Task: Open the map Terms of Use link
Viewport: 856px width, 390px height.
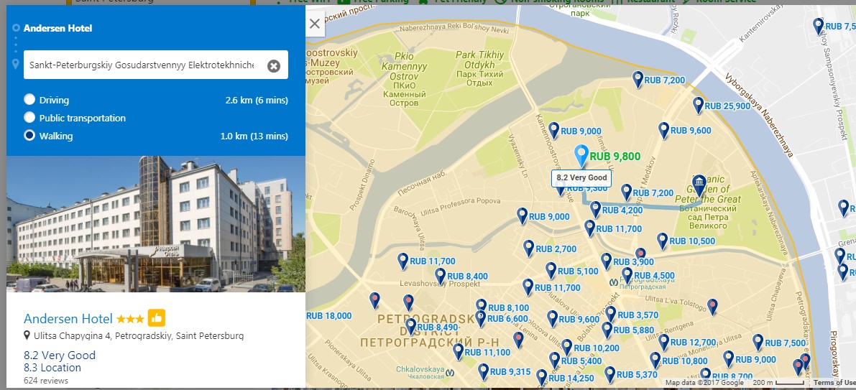Action: (834, 382)
